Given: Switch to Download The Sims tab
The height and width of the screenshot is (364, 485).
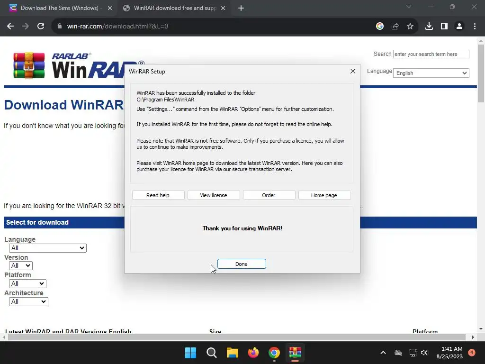Looking at the screenshot, I should point(59,8).
